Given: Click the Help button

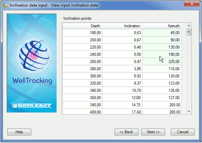Looking at the screenshot, I should [x=19, y=132].
